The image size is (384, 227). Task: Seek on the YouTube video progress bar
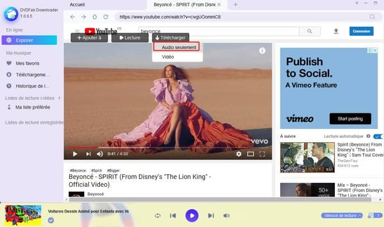coord(168,147)
